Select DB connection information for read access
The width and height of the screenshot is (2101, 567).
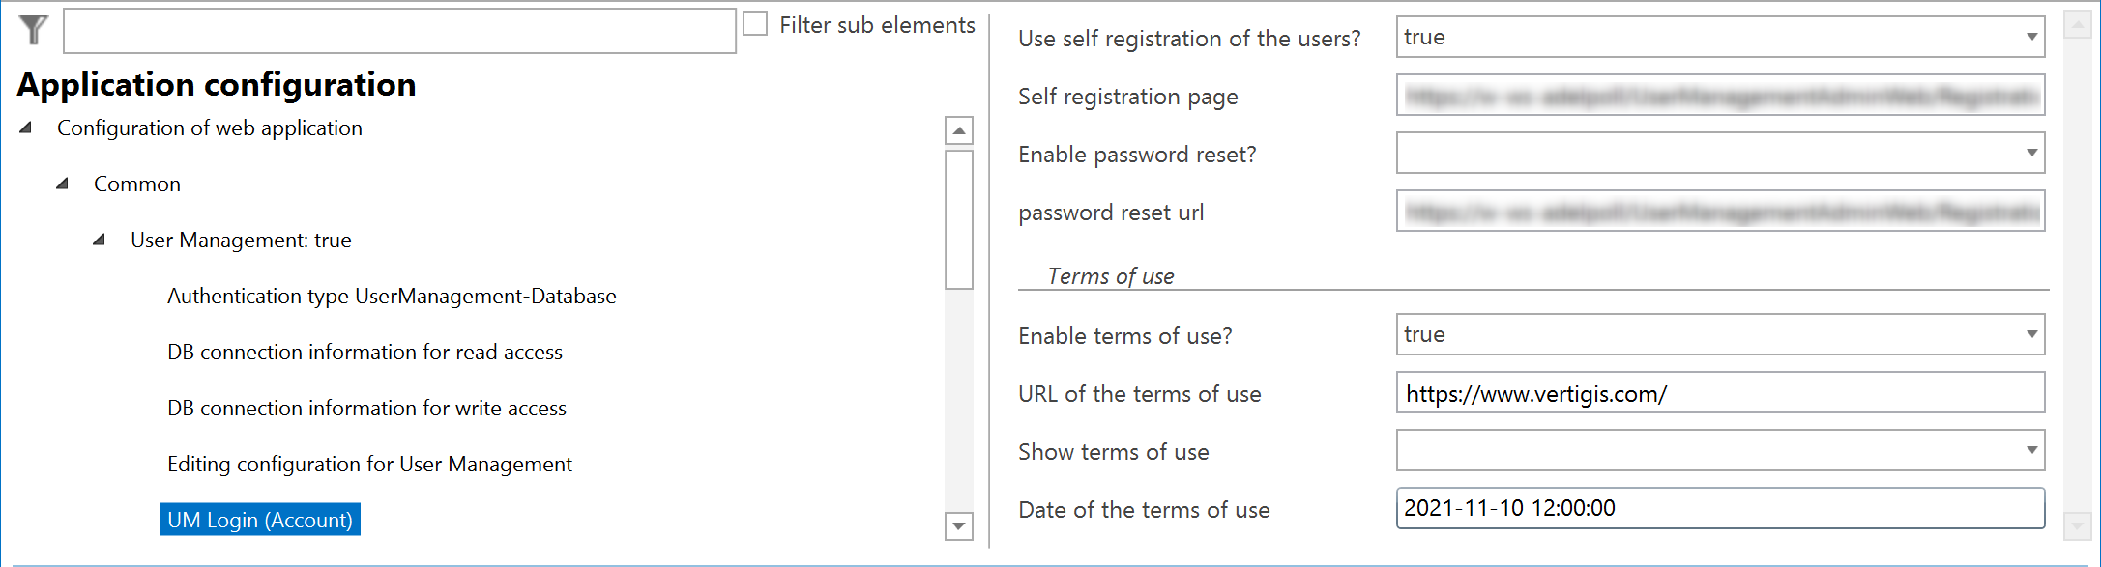(x=365, y=352)
